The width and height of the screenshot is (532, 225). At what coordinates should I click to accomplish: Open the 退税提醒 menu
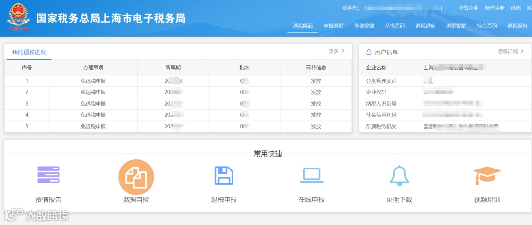click(456, 26)
